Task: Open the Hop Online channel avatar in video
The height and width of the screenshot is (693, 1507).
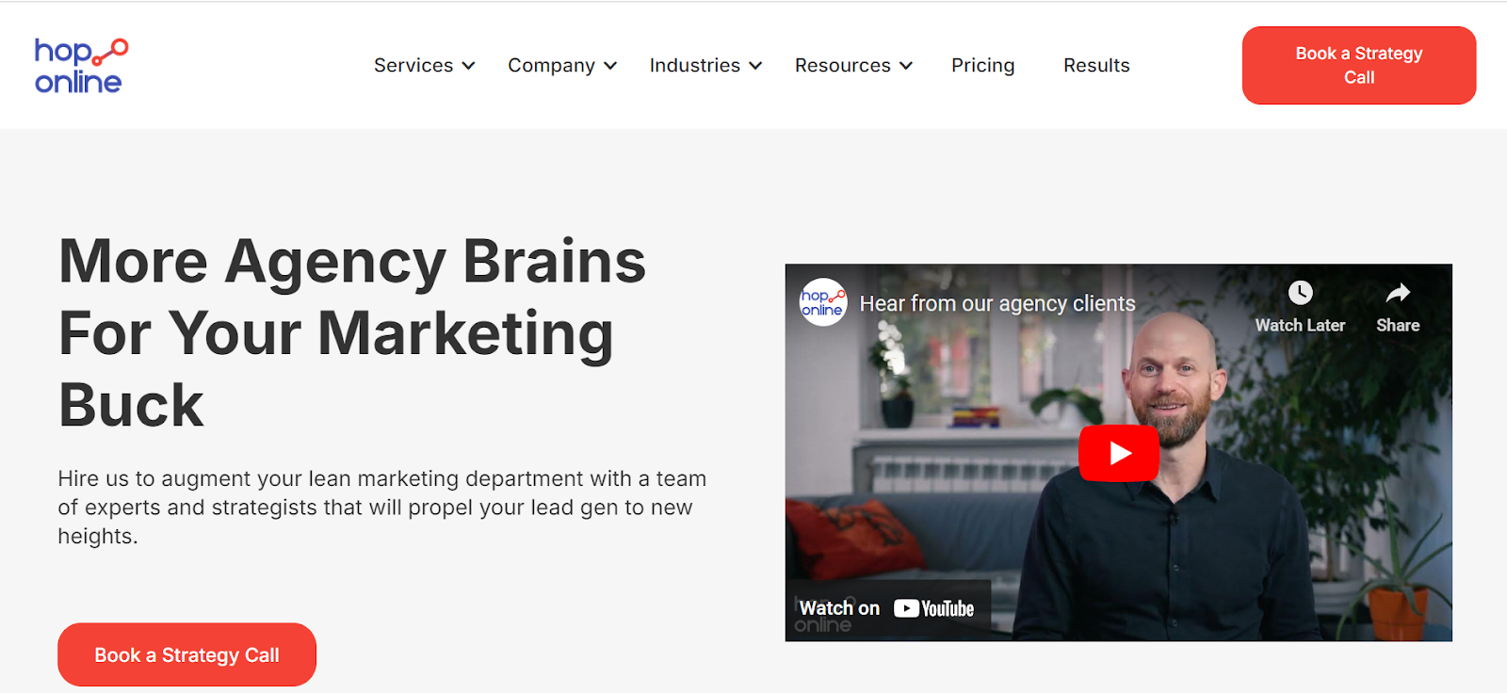Action: click(x=823, y=302)
